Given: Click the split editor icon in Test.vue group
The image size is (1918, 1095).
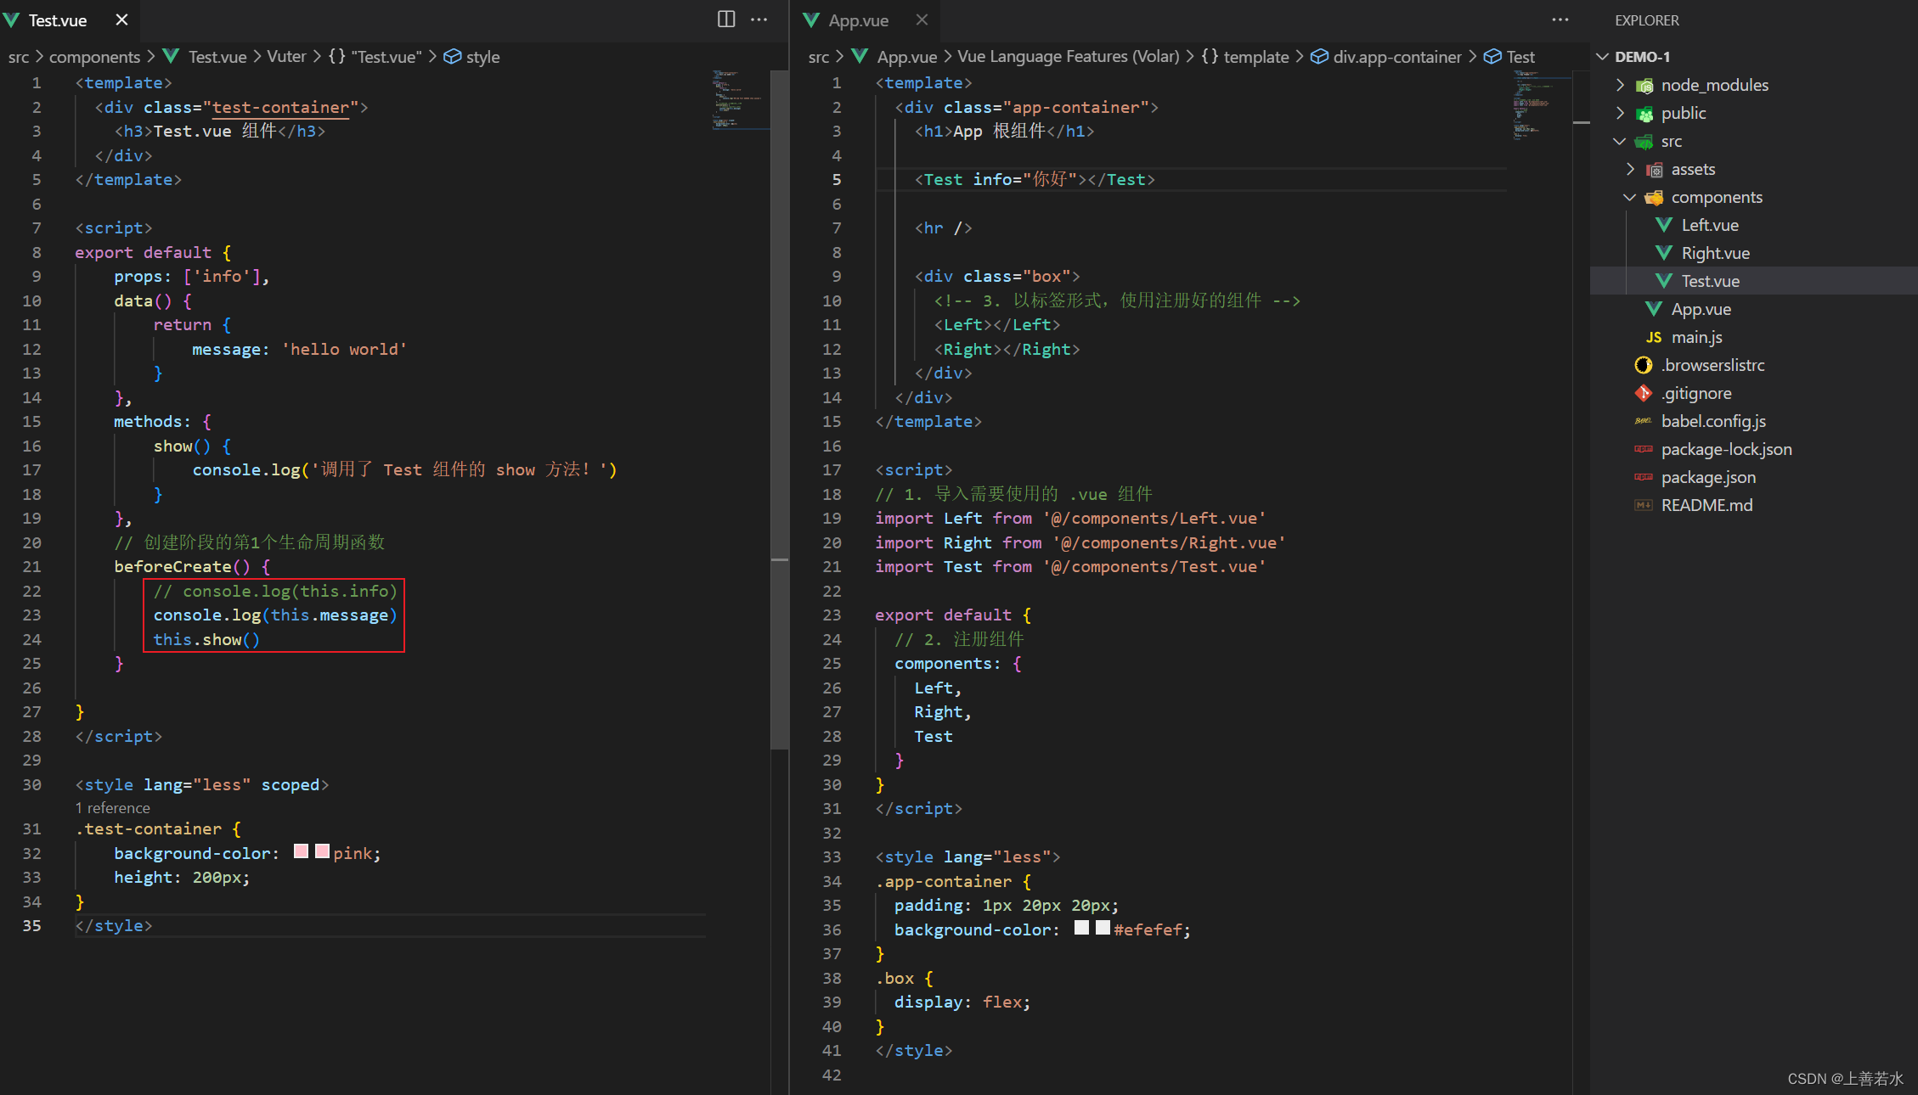Looking at the screenshot, I should point(726,20).
